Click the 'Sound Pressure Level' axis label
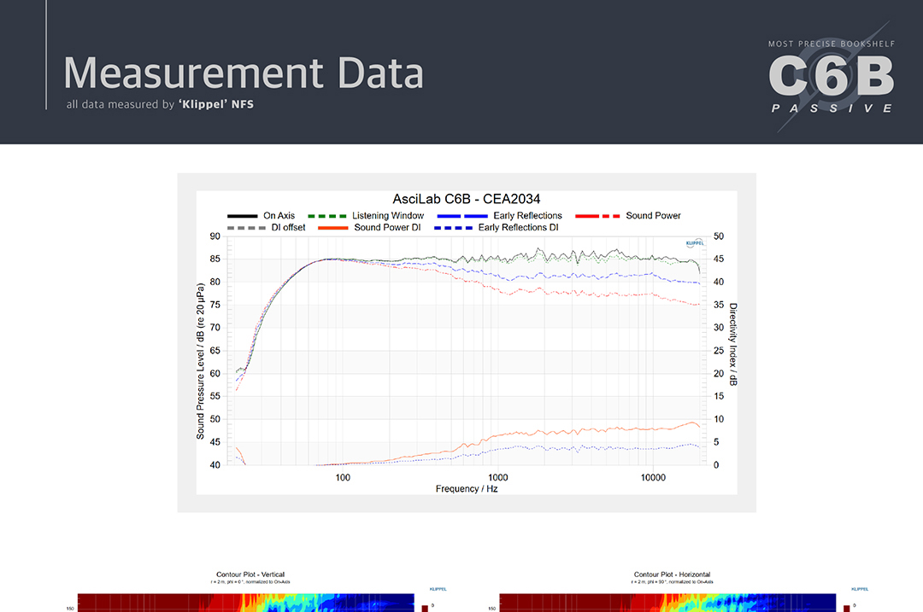 [200, 361]
